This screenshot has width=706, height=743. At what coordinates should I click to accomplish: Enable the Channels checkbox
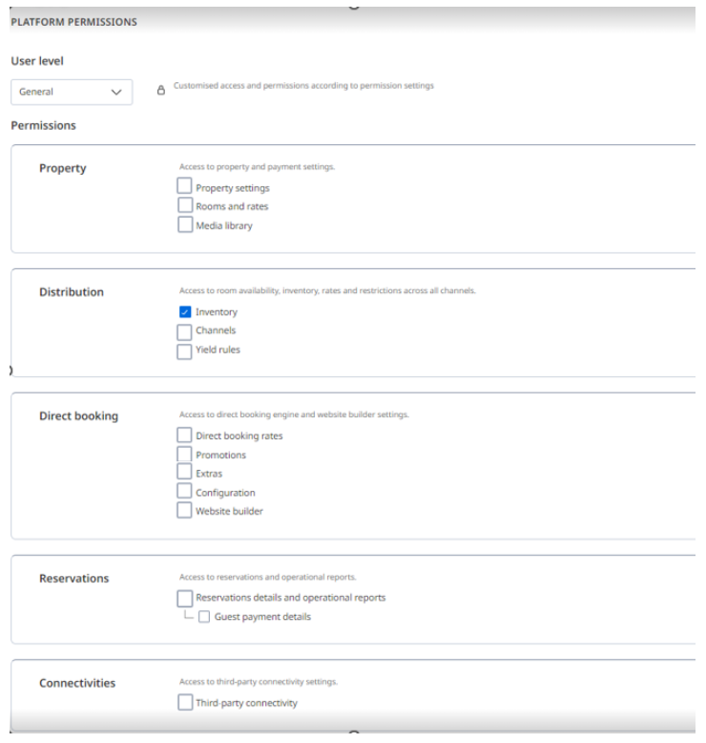(x=185, y=331)
